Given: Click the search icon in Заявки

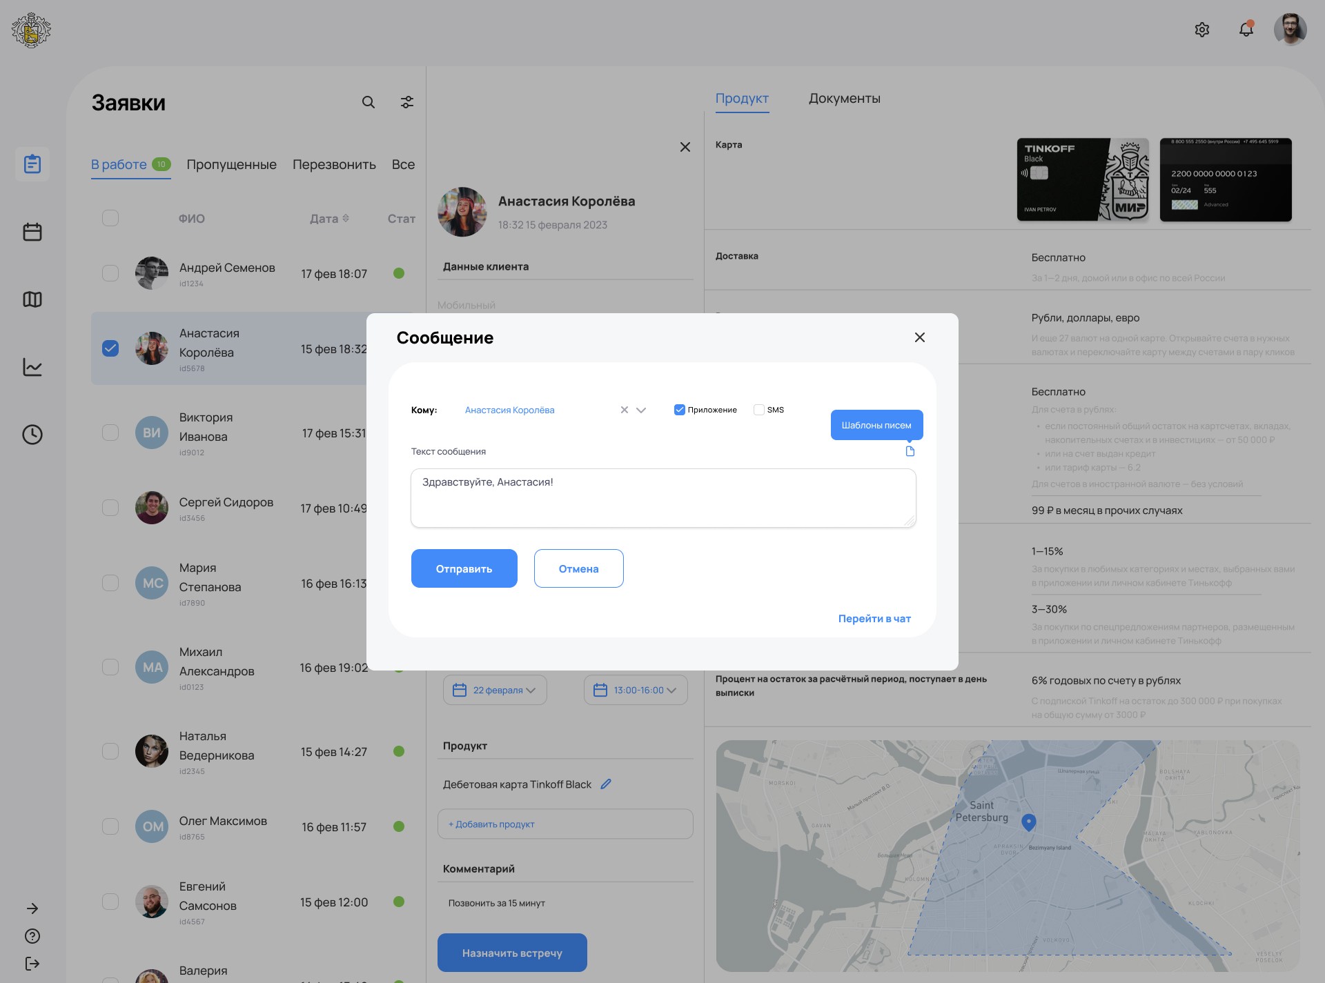Looking at the screenshot, I should coord(369,102).
